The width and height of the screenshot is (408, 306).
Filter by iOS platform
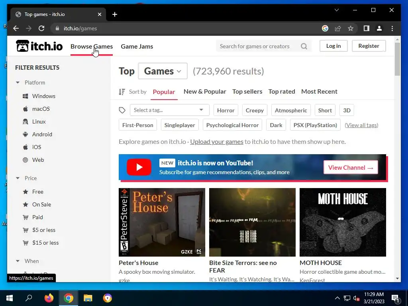point(32,147)
